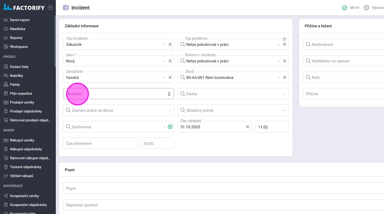
Task: Open the Závažnost dropdown list
Action: 165,78
